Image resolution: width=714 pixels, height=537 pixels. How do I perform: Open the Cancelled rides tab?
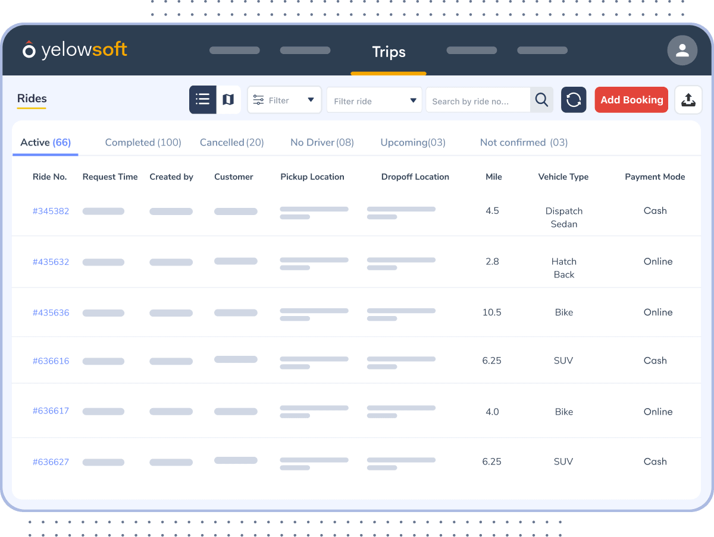231,143
